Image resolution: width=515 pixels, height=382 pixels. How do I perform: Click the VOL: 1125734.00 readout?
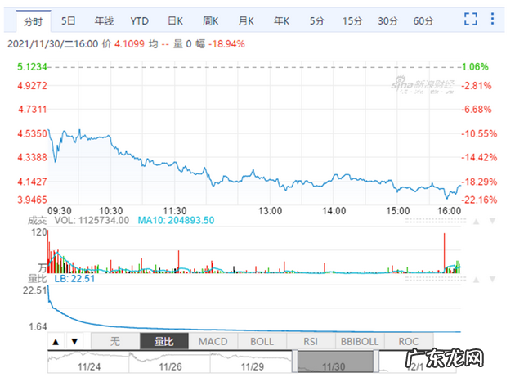pyautogui.click(x=92, y=220)
